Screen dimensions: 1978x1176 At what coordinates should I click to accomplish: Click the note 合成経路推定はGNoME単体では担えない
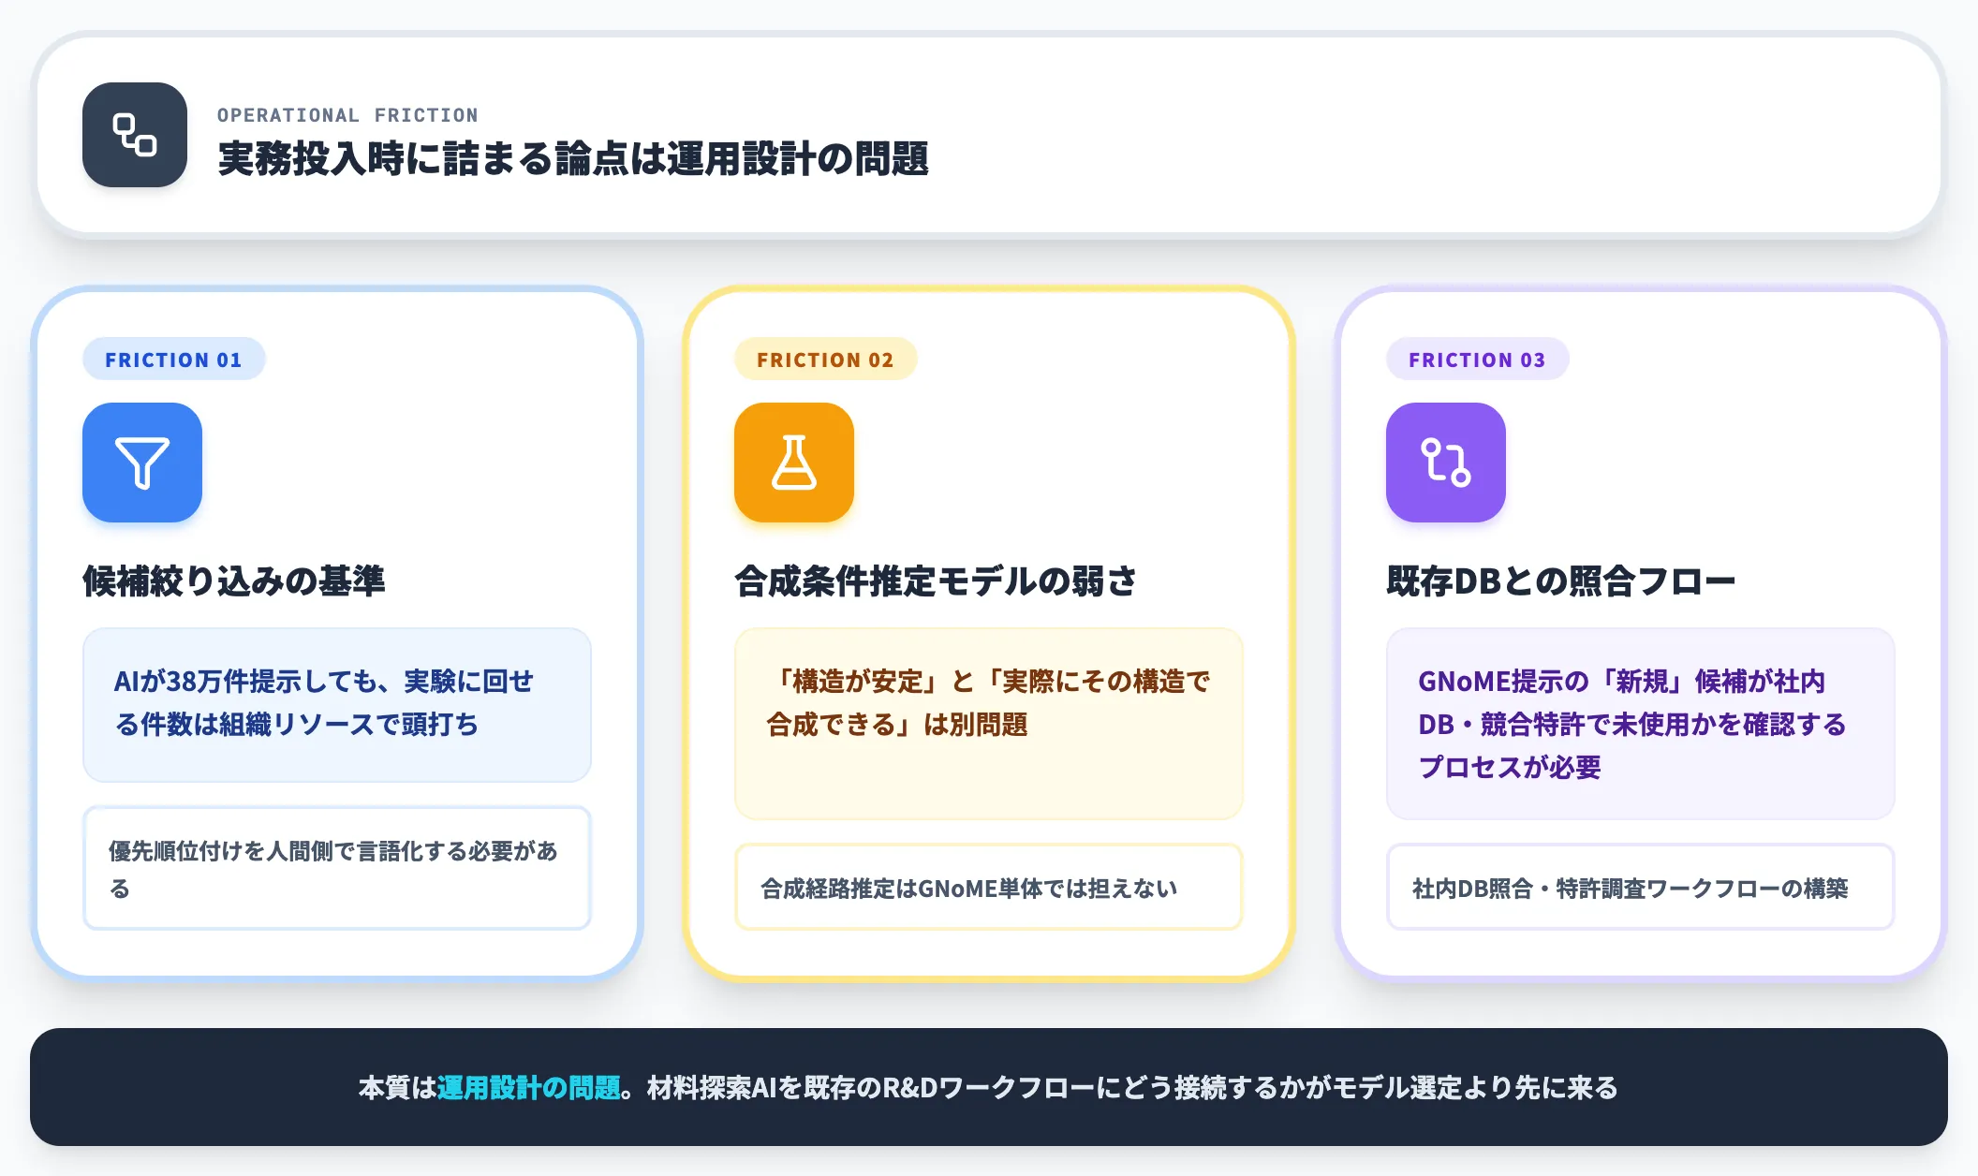click(x=989, y=888)
